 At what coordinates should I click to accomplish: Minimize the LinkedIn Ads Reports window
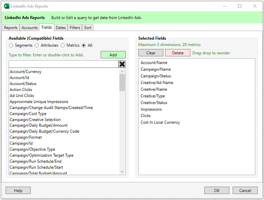[x=224, y=6]
